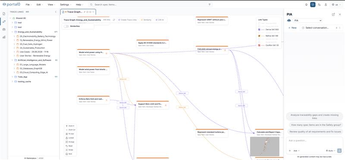Uncheck the Derive (AI) link type
345x160 pixels.
point(259,29)
